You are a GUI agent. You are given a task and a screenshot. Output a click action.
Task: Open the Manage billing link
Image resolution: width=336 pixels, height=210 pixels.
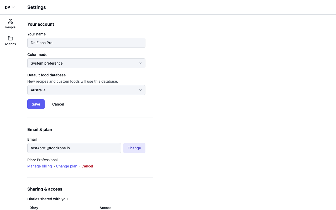tap(40, 166)
